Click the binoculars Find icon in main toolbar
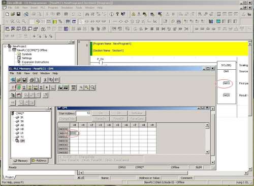Image resolution: width=254 pixels, height=186 pixels. tap(87, 14)
